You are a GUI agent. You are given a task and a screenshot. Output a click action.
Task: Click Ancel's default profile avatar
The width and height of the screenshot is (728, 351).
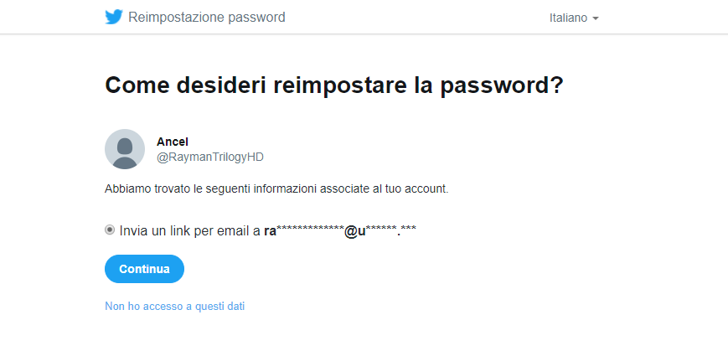pyautogui.click(x=125, y=149)
